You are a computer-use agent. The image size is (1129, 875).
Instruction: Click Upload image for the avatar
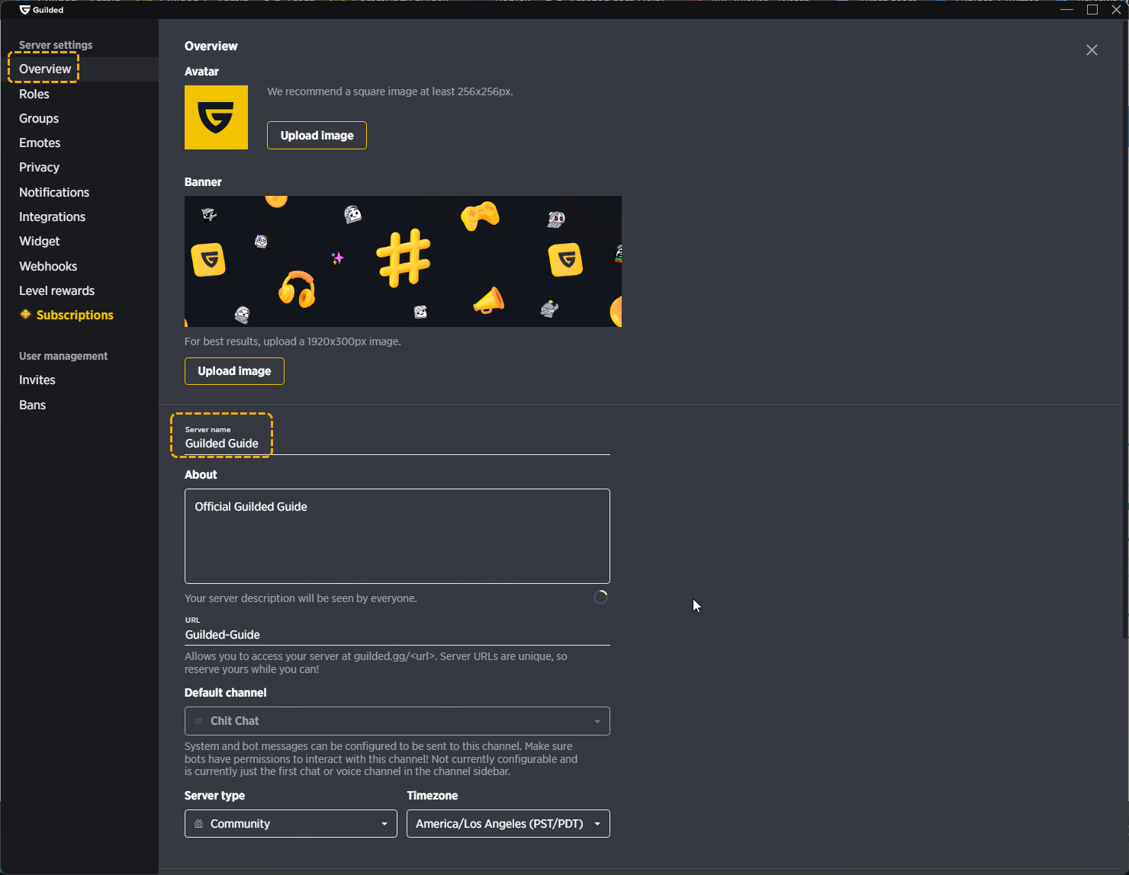[317, 136]
